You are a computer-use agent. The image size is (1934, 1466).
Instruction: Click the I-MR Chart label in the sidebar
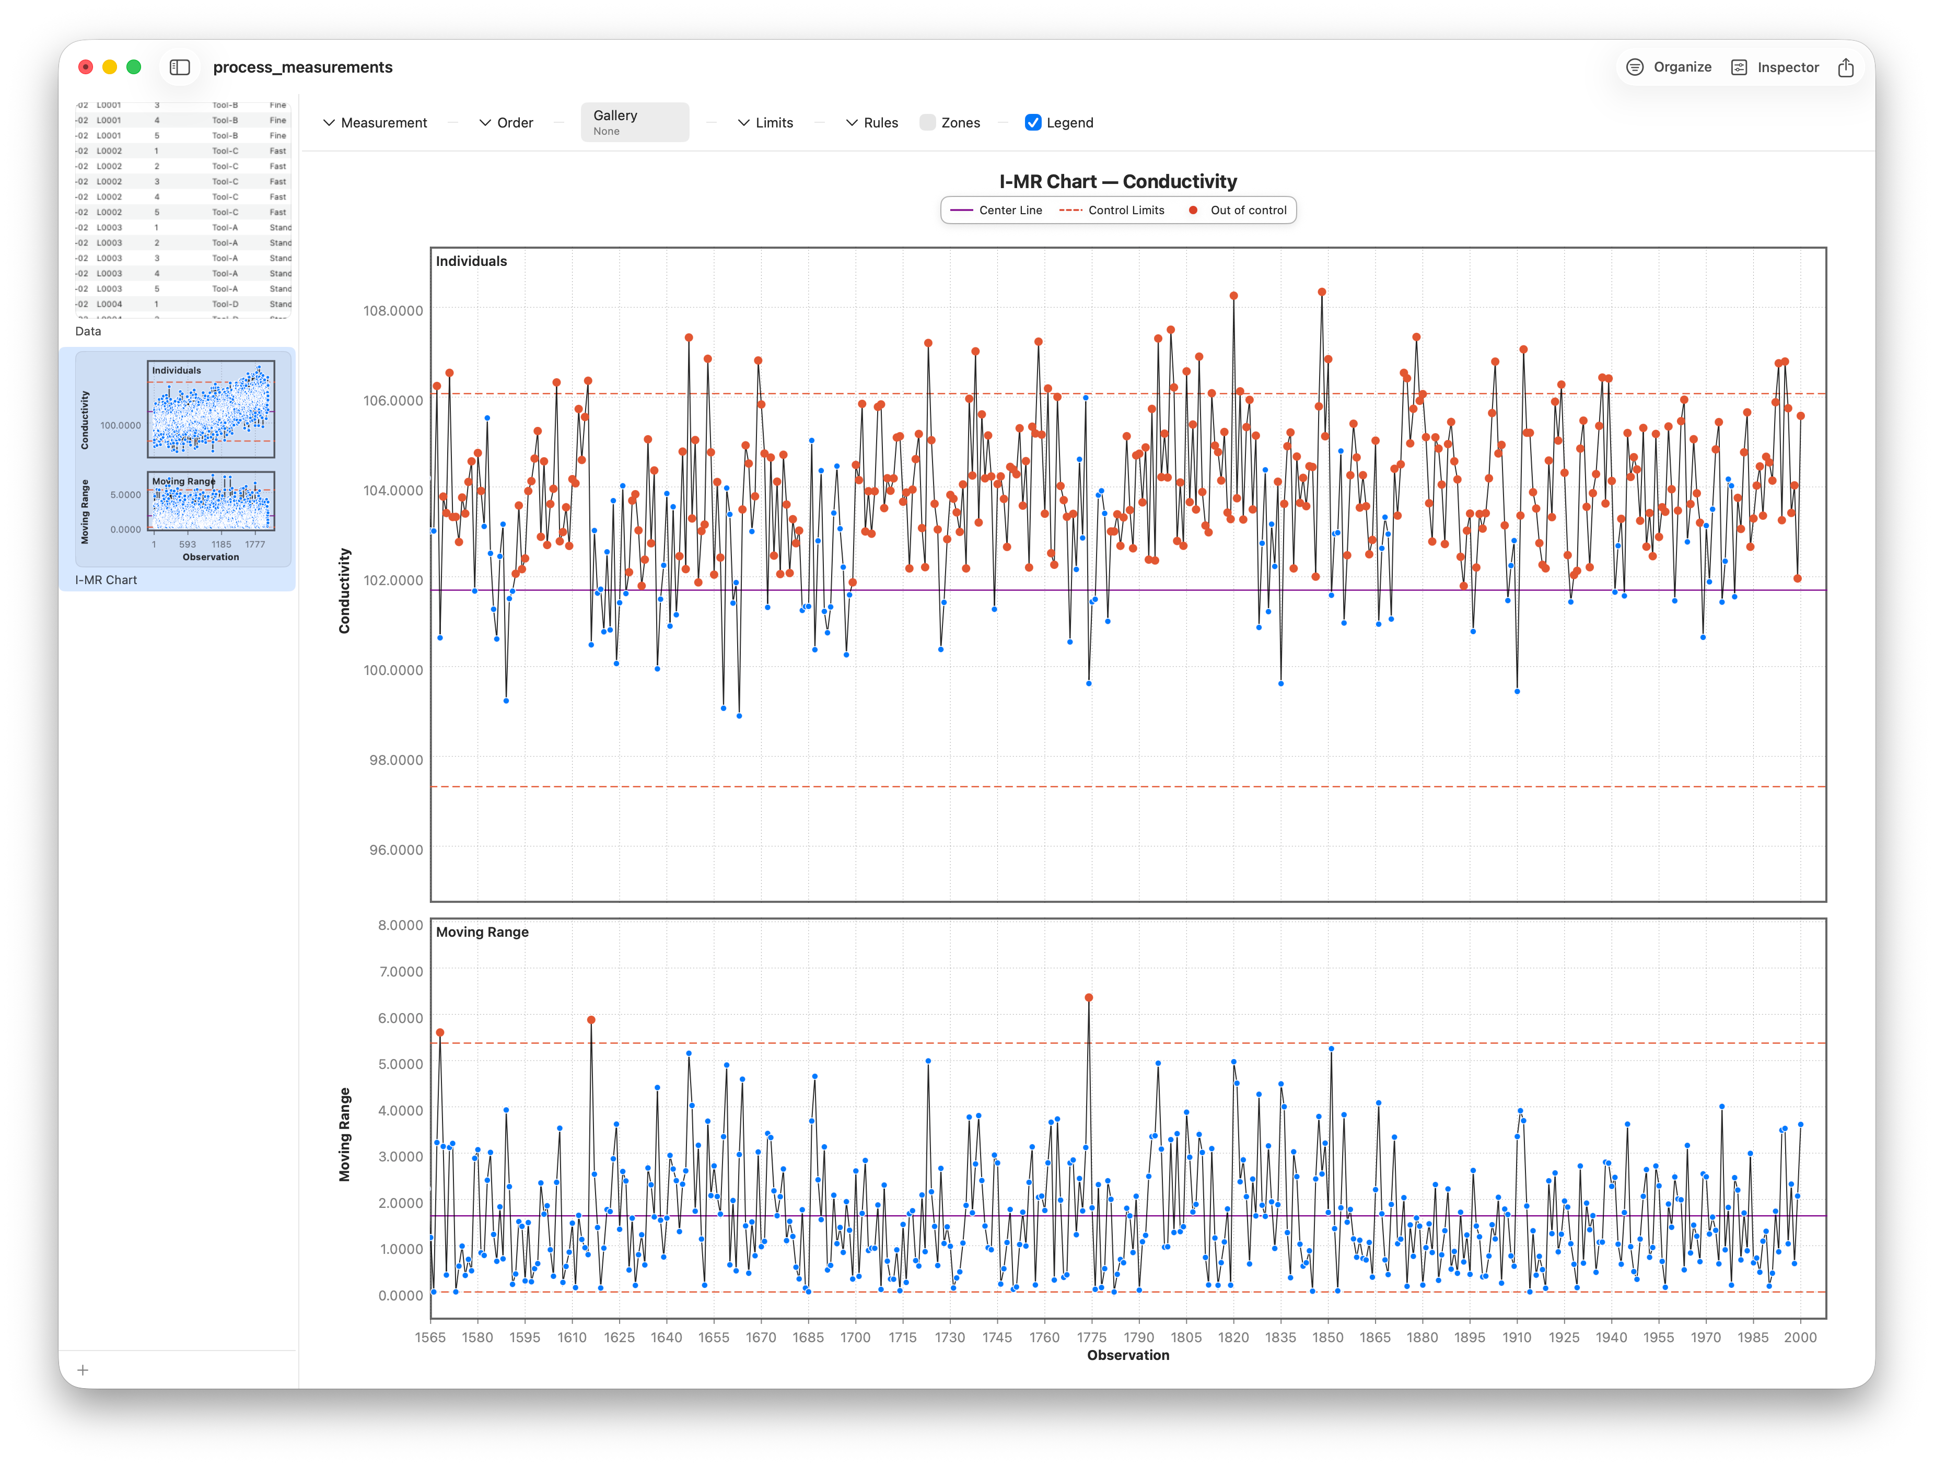pos(106,579)
